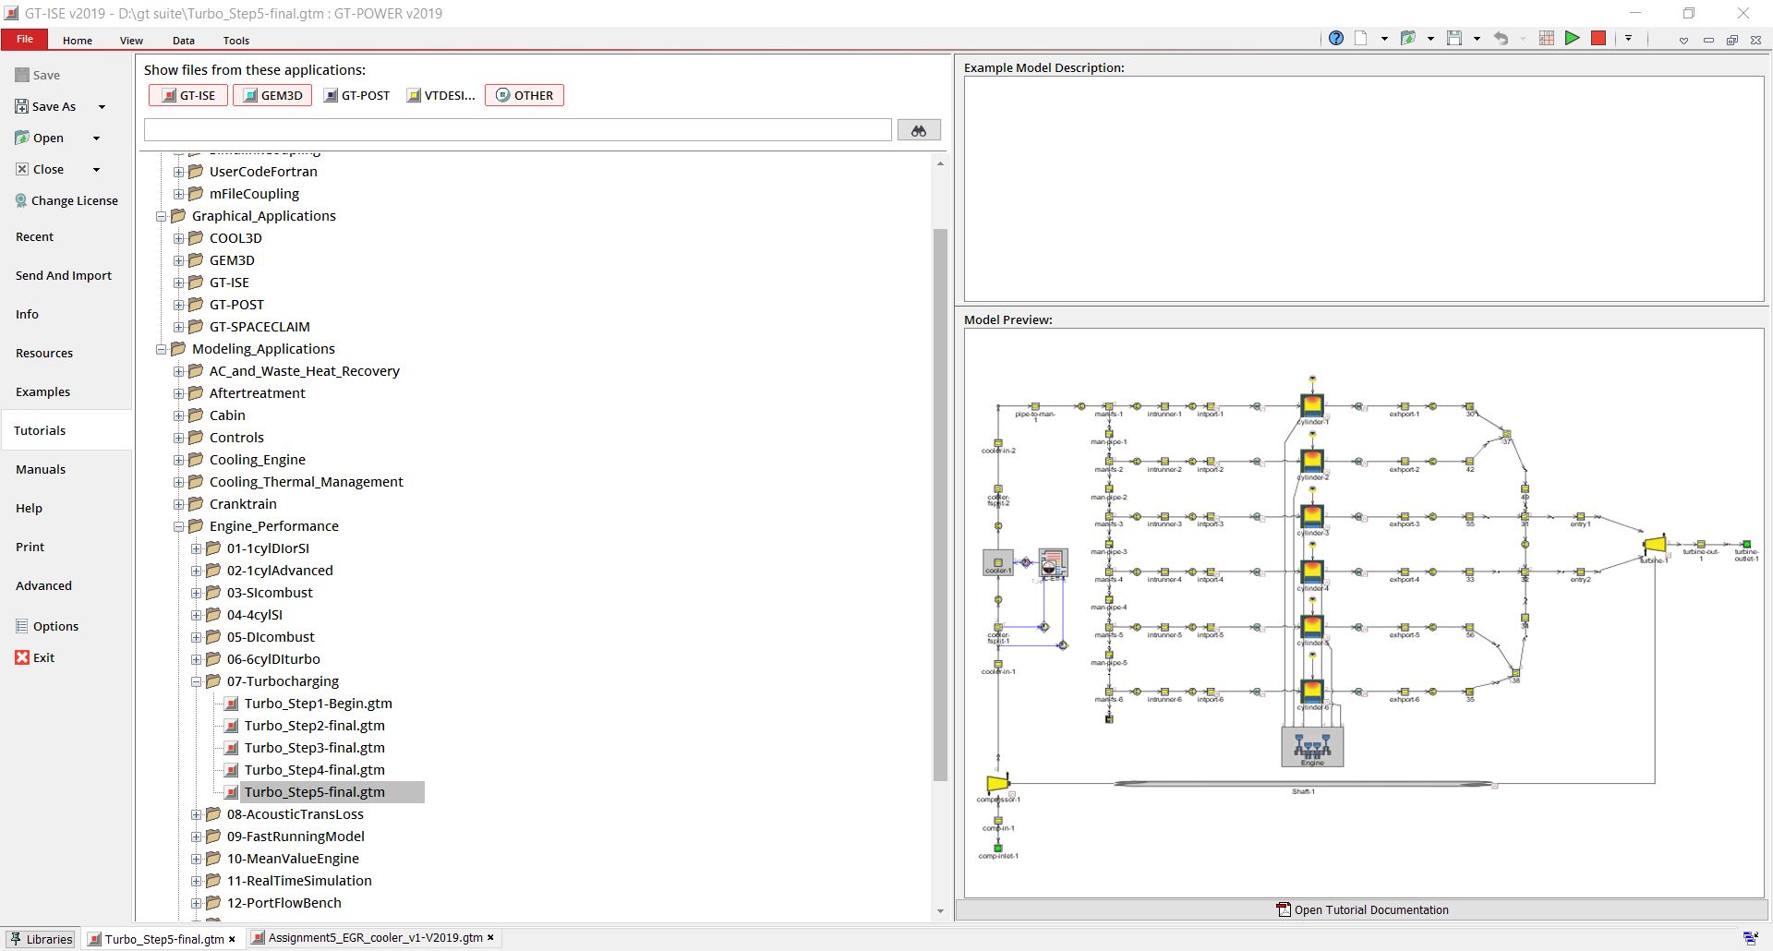
Task: Toggle the GEM3D application filter
Action: point(271,94)
